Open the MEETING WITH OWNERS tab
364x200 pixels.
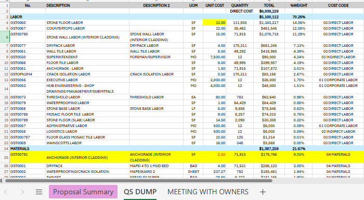208,192
